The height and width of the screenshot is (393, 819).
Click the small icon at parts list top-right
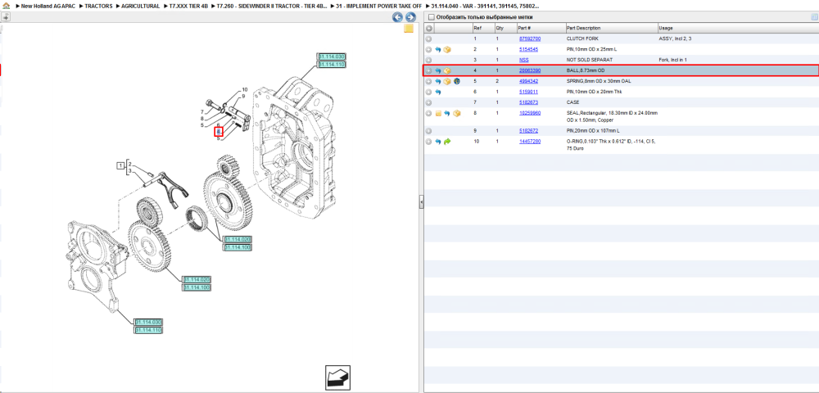click(814, 17)
